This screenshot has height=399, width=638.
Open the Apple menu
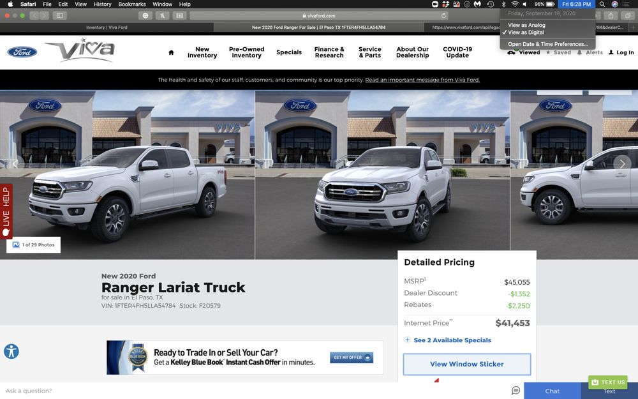point(11,4)
